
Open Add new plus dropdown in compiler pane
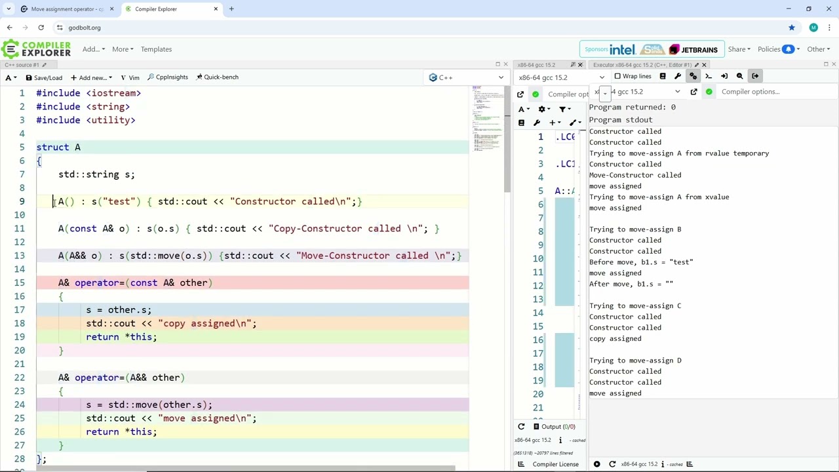point(555,123)
